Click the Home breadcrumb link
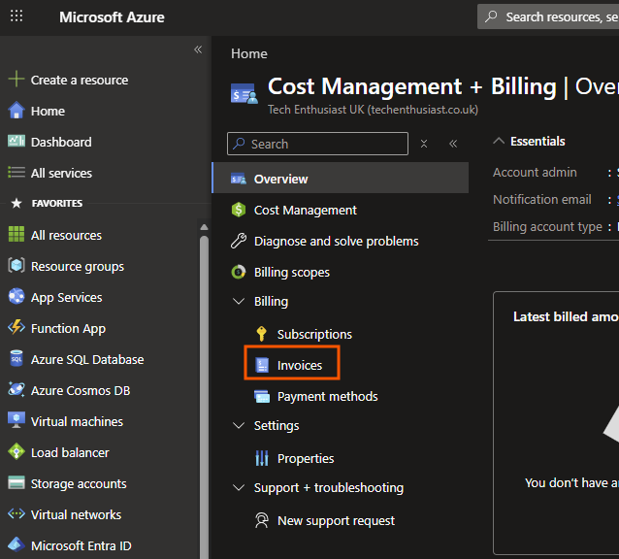The height and width of the screenshot is (559, 619). (249, 53)
